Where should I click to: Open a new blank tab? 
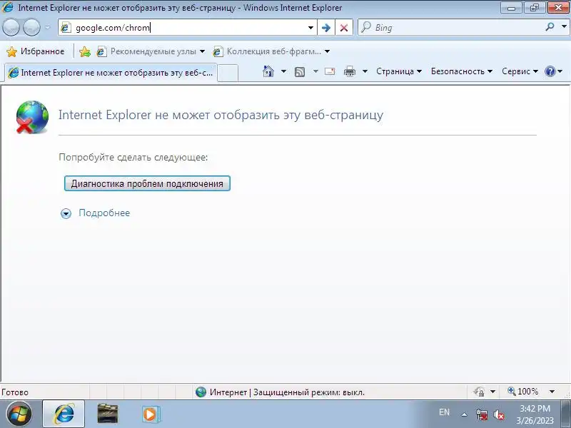(x=228, y=73)
